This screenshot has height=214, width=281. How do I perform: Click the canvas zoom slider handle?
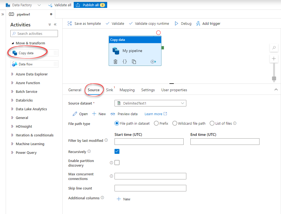tap(274, 78)
